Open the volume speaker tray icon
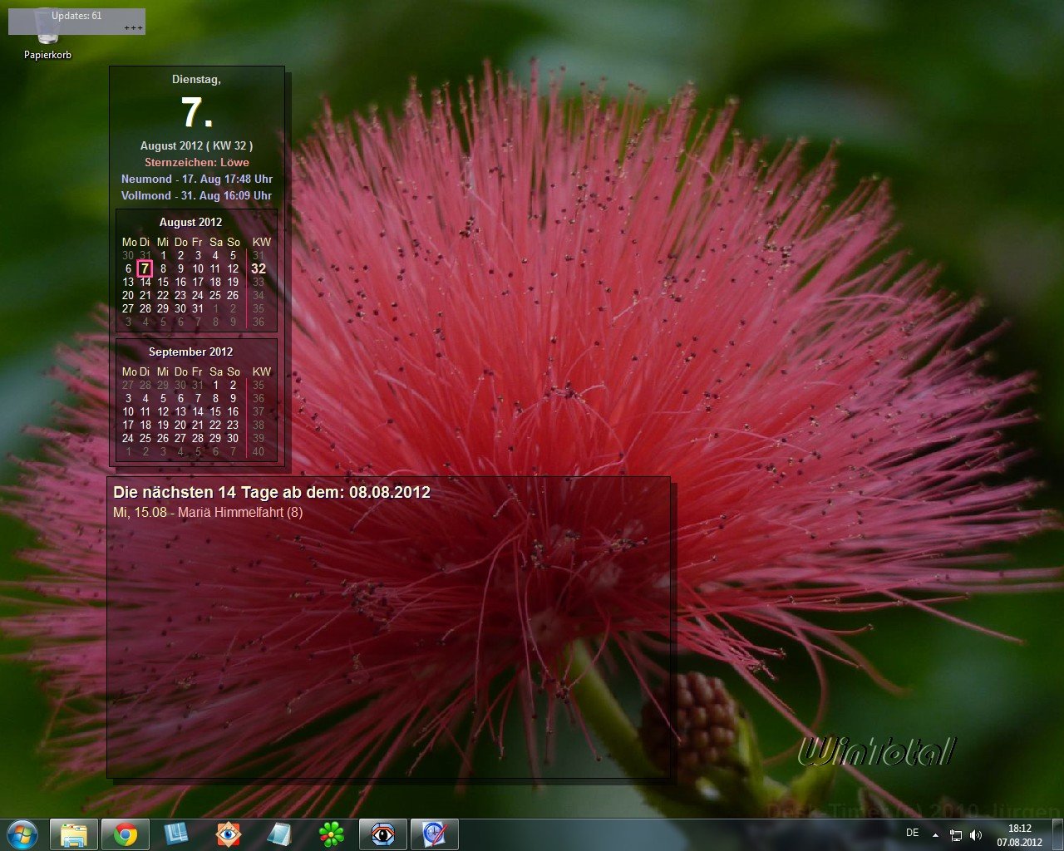1064x851 pixels. (x=976, y=835)
